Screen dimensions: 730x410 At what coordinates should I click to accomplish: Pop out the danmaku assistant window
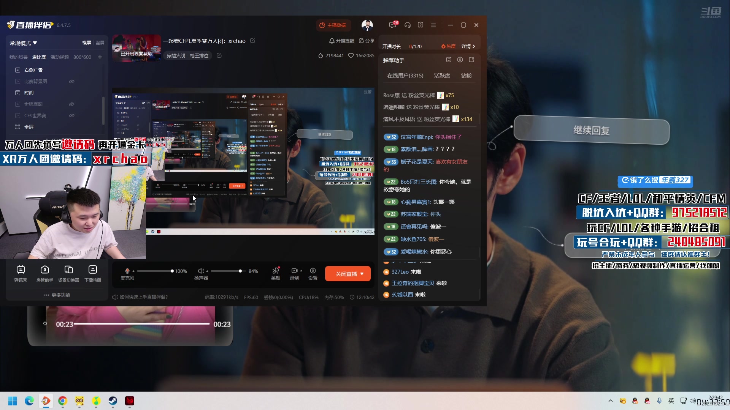click(x=471, y=60)
